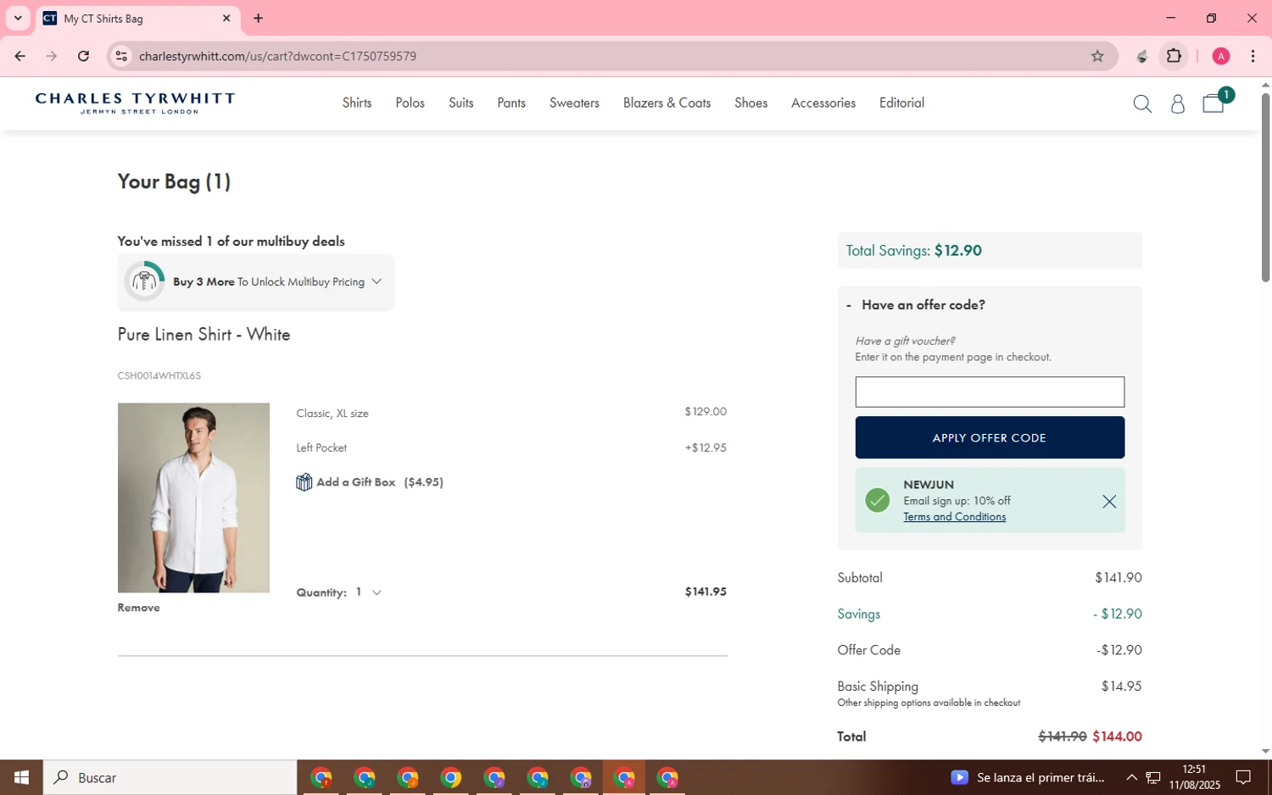Open the Chrome extensions puzzle icon
Image resolution: width=1272 pixels, height=795 pixels.
click(x=1174, y=56)
